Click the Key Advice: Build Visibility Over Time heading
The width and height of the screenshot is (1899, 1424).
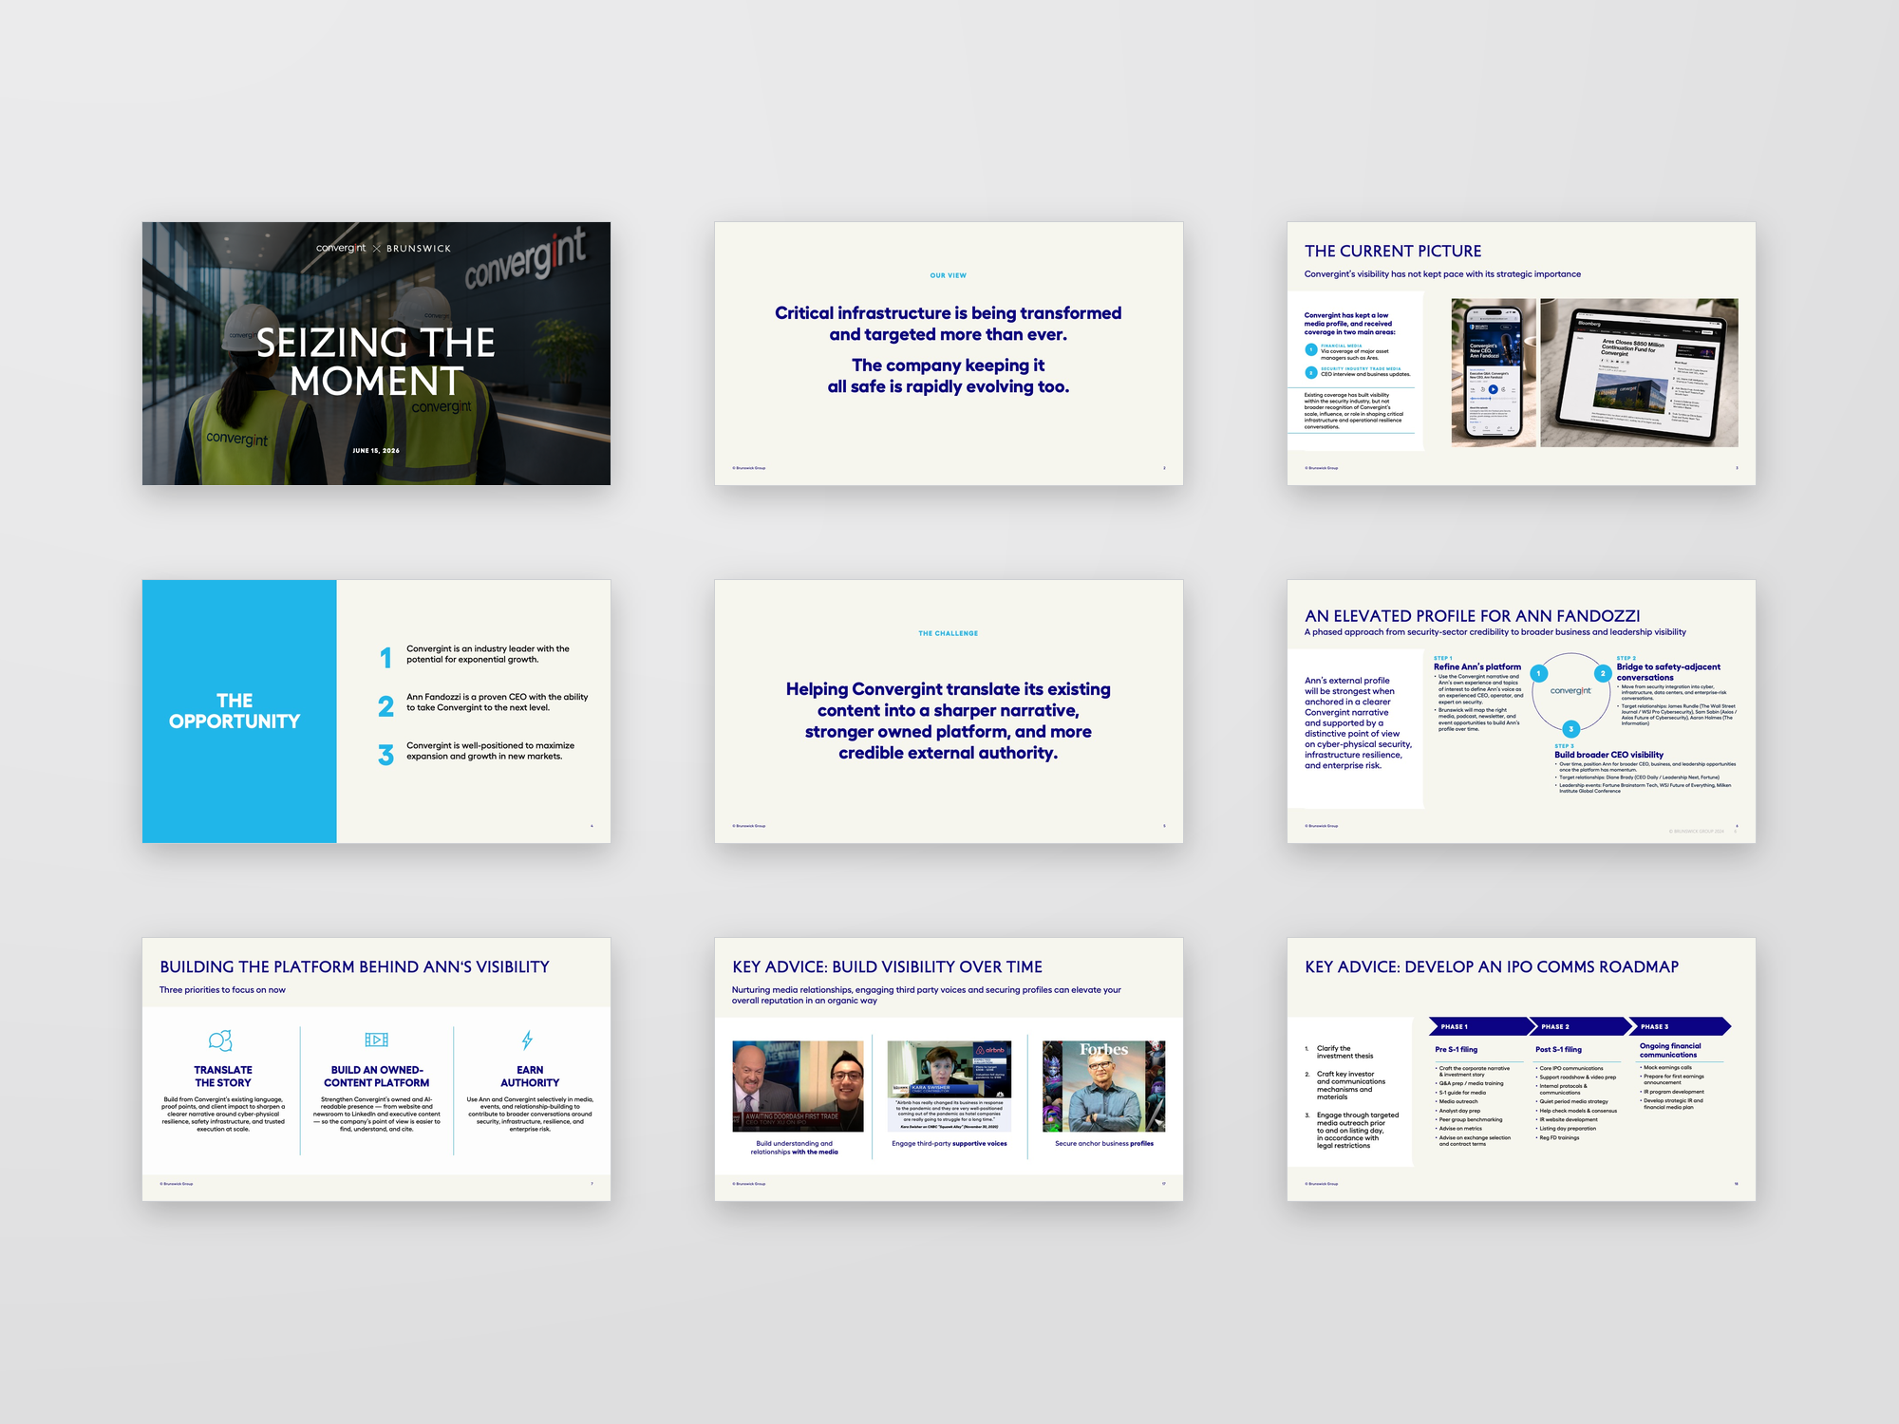pos(887,966)
